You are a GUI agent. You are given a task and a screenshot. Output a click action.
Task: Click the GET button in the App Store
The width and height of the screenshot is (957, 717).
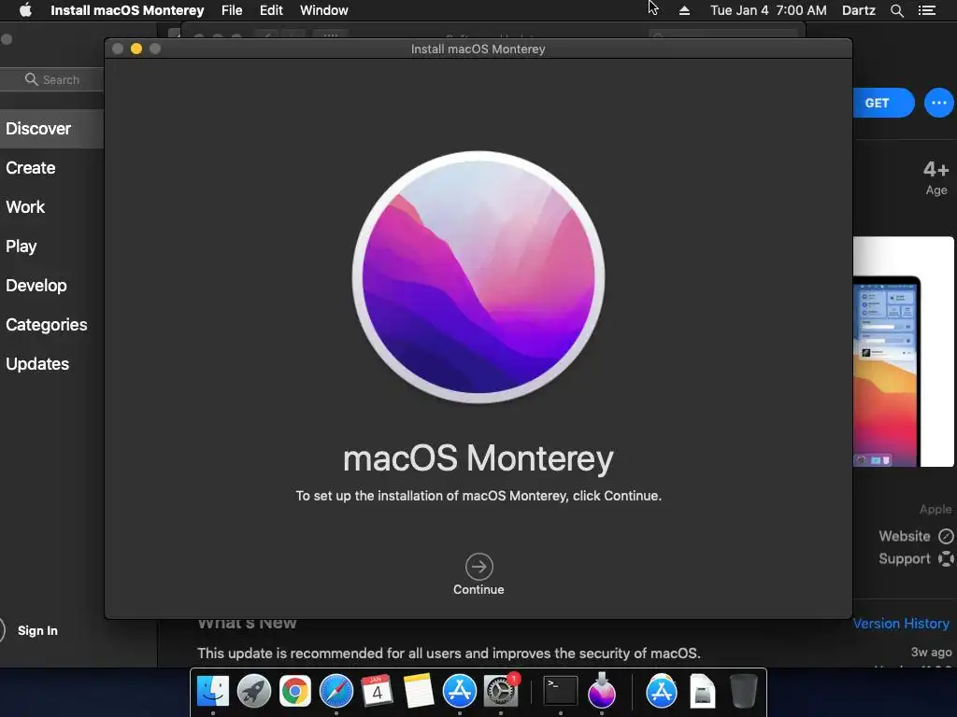(x=883, y=103)
